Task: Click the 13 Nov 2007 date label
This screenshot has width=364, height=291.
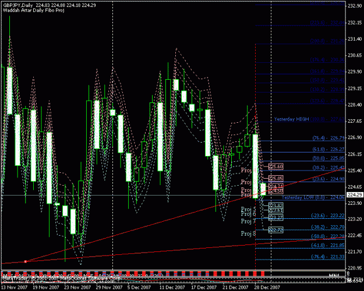Action: (15, 288)
